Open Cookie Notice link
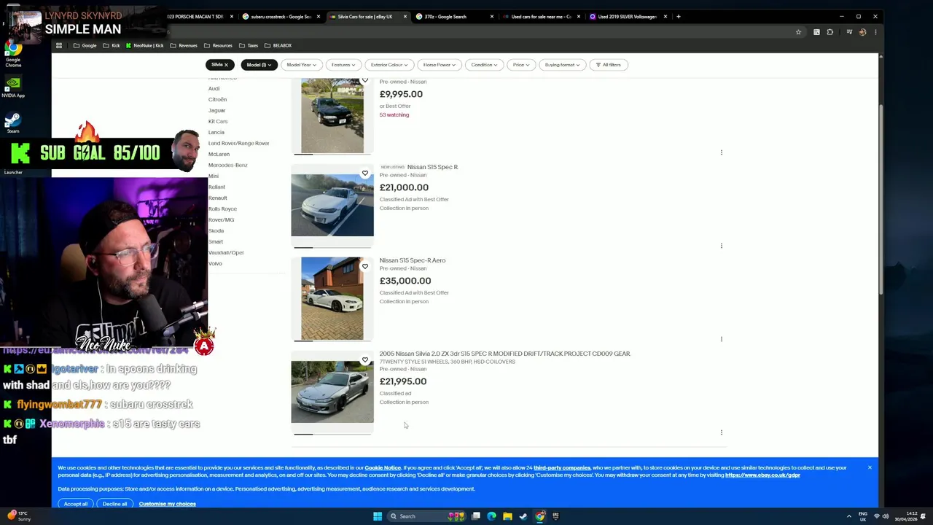 tap(383, 467)
